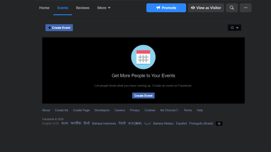Image resolution: width=271 pixels, height=152 pixels.
Task: Click the Ad Choices triangle icon
Action: pyautogui.click(x=177, y=110)
